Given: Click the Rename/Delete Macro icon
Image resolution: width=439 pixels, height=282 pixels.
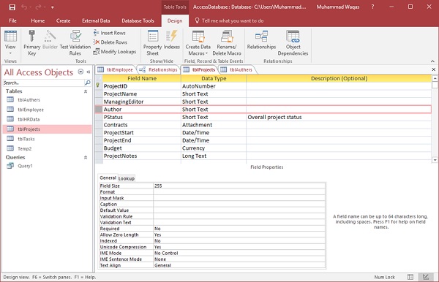Looking at the screenshot, I should pyautogui.click(x=227, y=37).
